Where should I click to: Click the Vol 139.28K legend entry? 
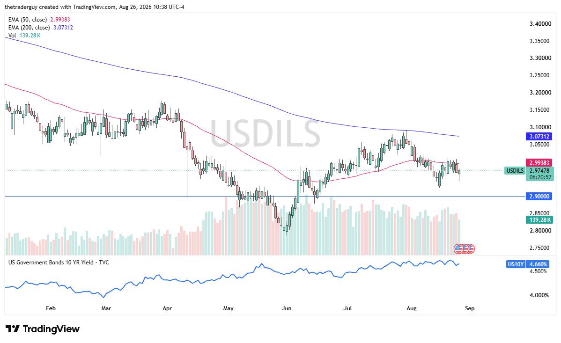tap(24, 36)
